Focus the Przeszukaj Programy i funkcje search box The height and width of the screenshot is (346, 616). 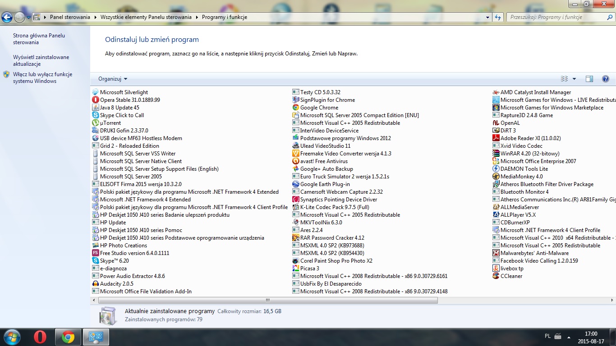pyautogui.click(x=557, y=17)
